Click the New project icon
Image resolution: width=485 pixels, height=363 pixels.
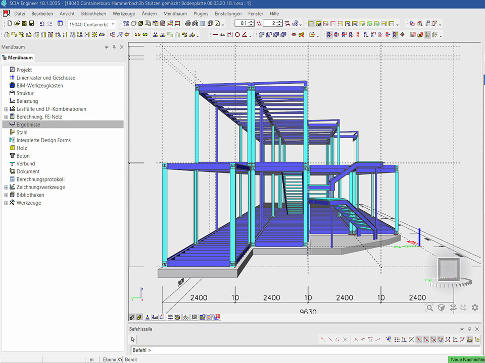pyautogui.click(x=10, y=24)
